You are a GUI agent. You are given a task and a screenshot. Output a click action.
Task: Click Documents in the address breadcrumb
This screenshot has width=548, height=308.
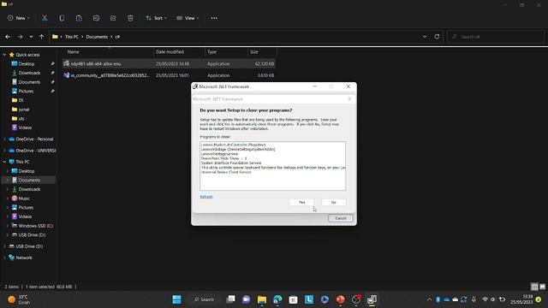97,37
